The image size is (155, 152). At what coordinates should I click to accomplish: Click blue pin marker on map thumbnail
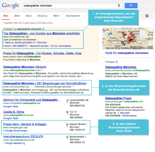coord(123,43)
